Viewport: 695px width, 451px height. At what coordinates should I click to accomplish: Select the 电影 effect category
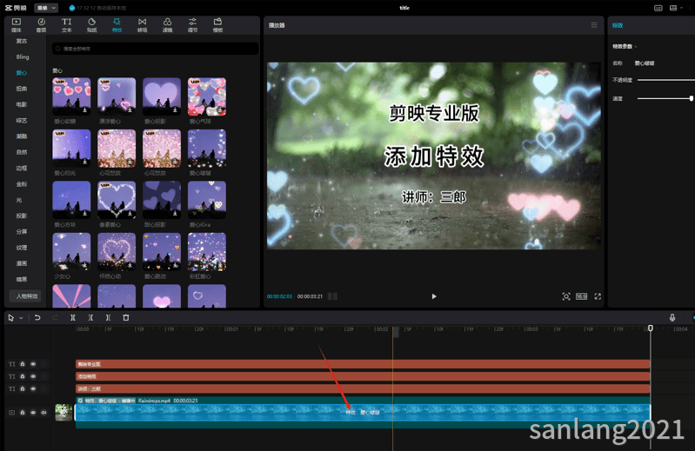[x=22, y=104]
